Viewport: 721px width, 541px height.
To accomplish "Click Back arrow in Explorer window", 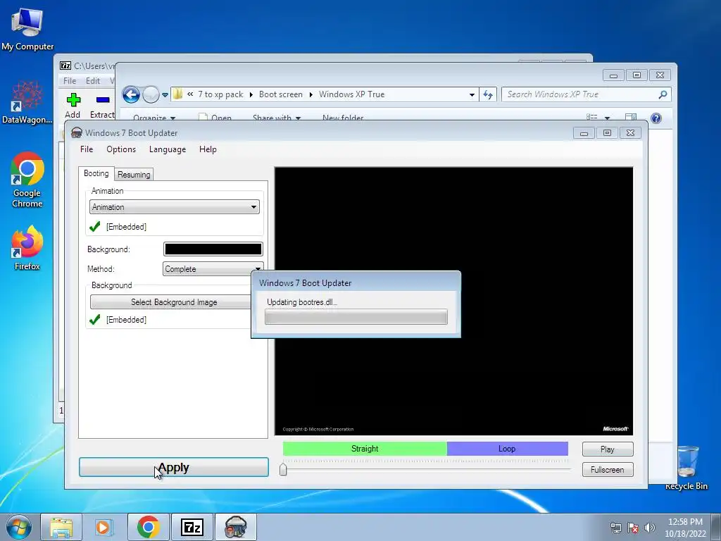I will coord(131,95).
